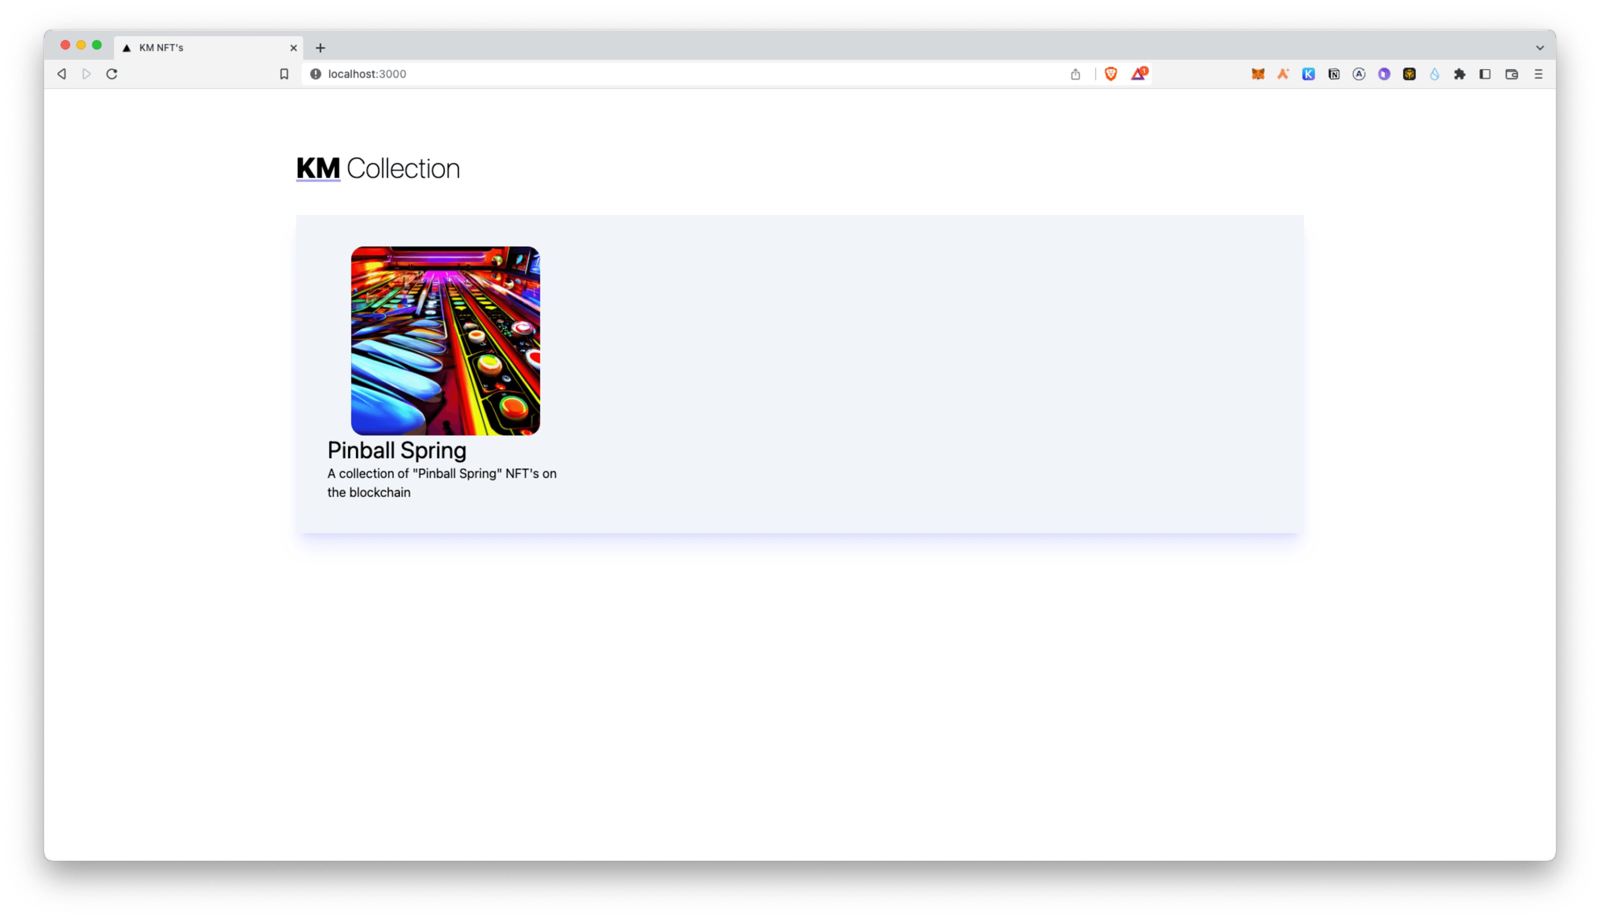Viewport: 1600px width, 919px height.
Task: Expand the tab search dropdown
Action: pos(1540,48)
